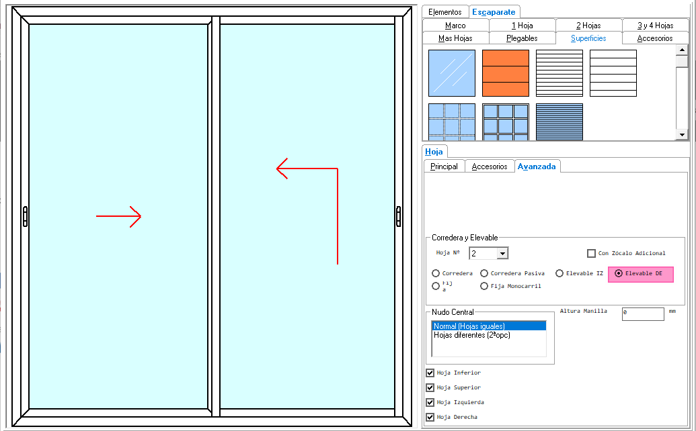The width and height of the screenshot is (696, 431).
Task: Choose the blue louvered surface thumbnail
Action: 559,122
